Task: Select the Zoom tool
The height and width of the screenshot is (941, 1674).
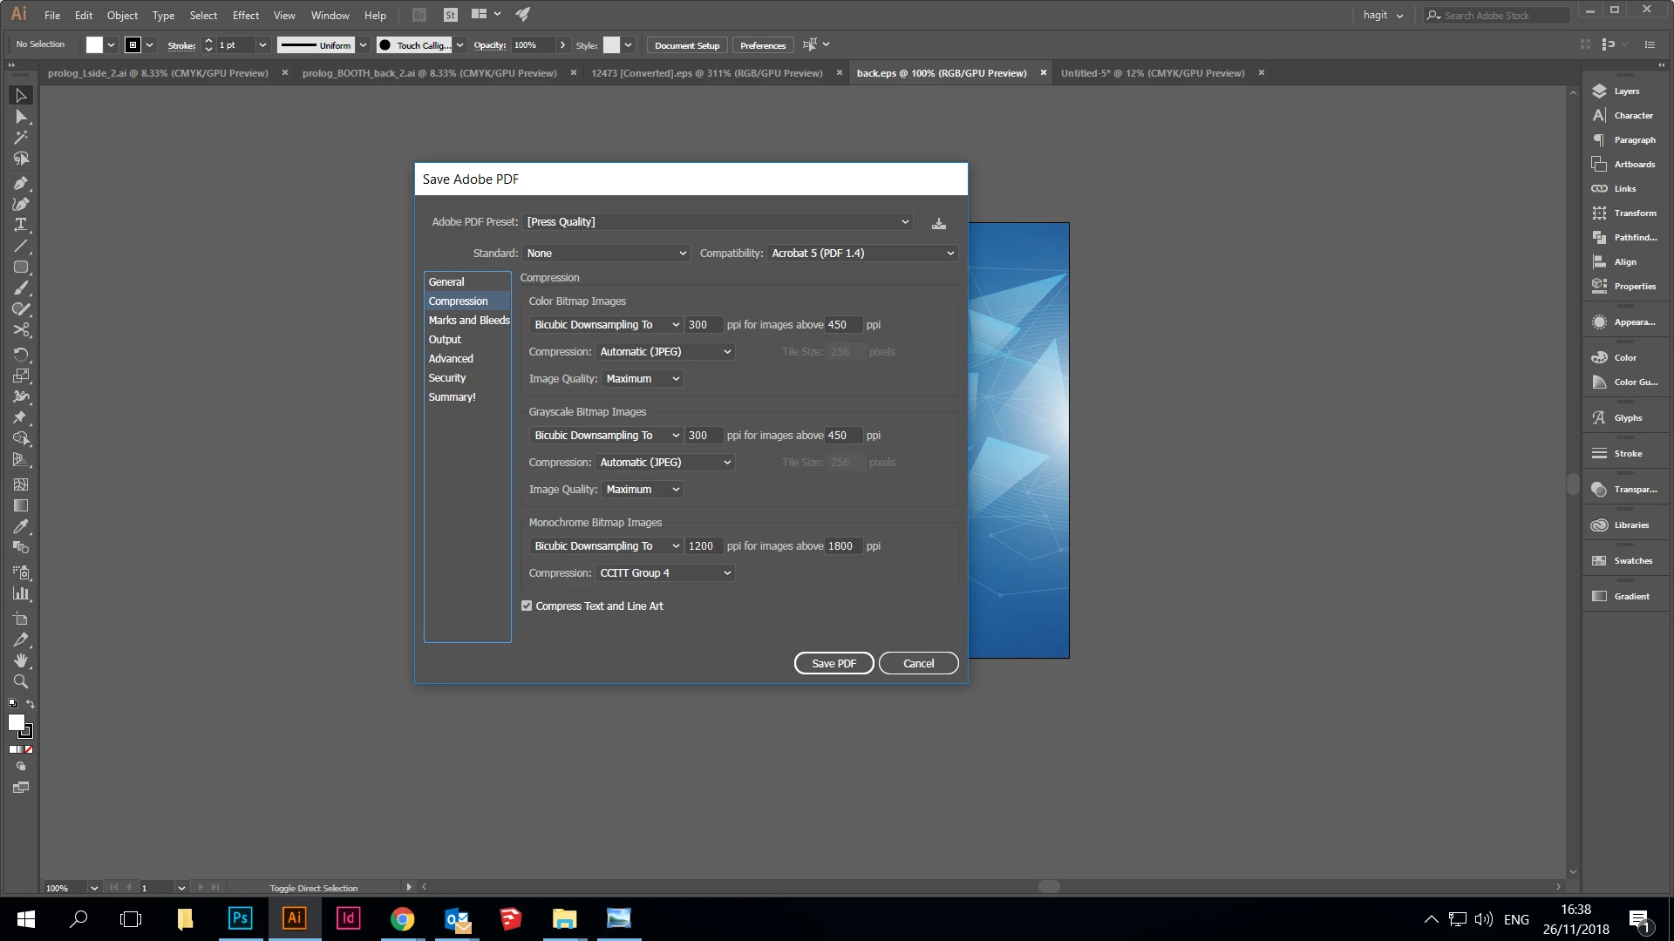Action: 21,682
